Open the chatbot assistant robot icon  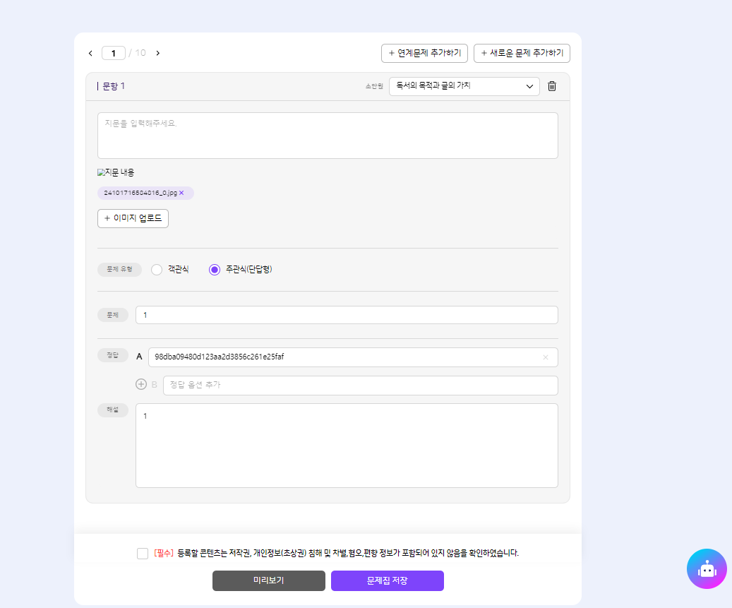pos(707,568)
